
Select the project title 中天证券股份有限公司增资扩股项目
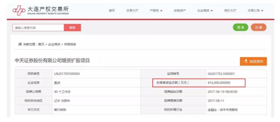point(52,61)
